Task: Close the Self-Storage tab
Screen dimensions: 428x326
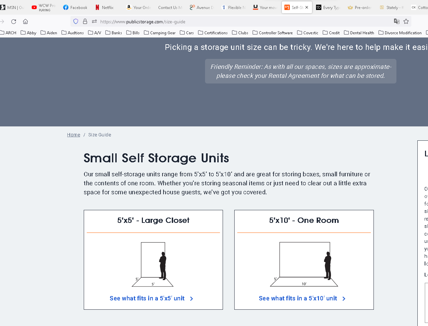Action: (x=307, y=7)
